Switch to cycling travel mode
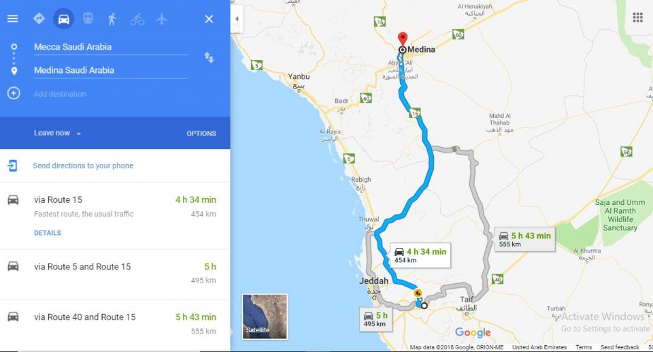Image resolution: width=653 pixels, height=352 pixels. coord(137,19)
